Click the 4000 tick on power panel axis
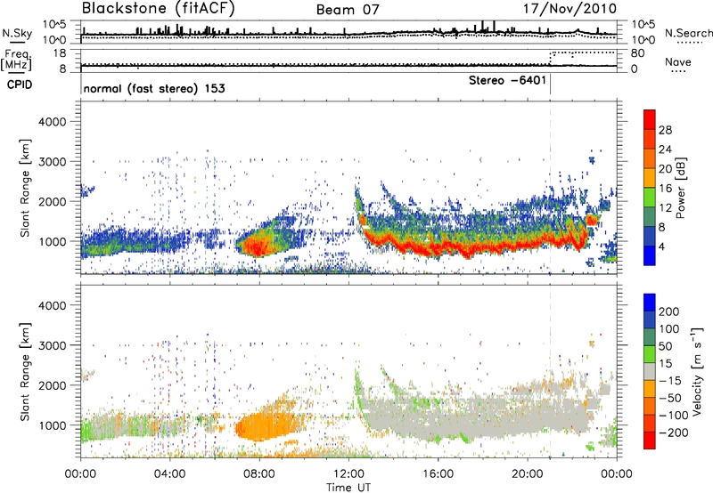Screen dimensions: 713x493 coord(53,122)
